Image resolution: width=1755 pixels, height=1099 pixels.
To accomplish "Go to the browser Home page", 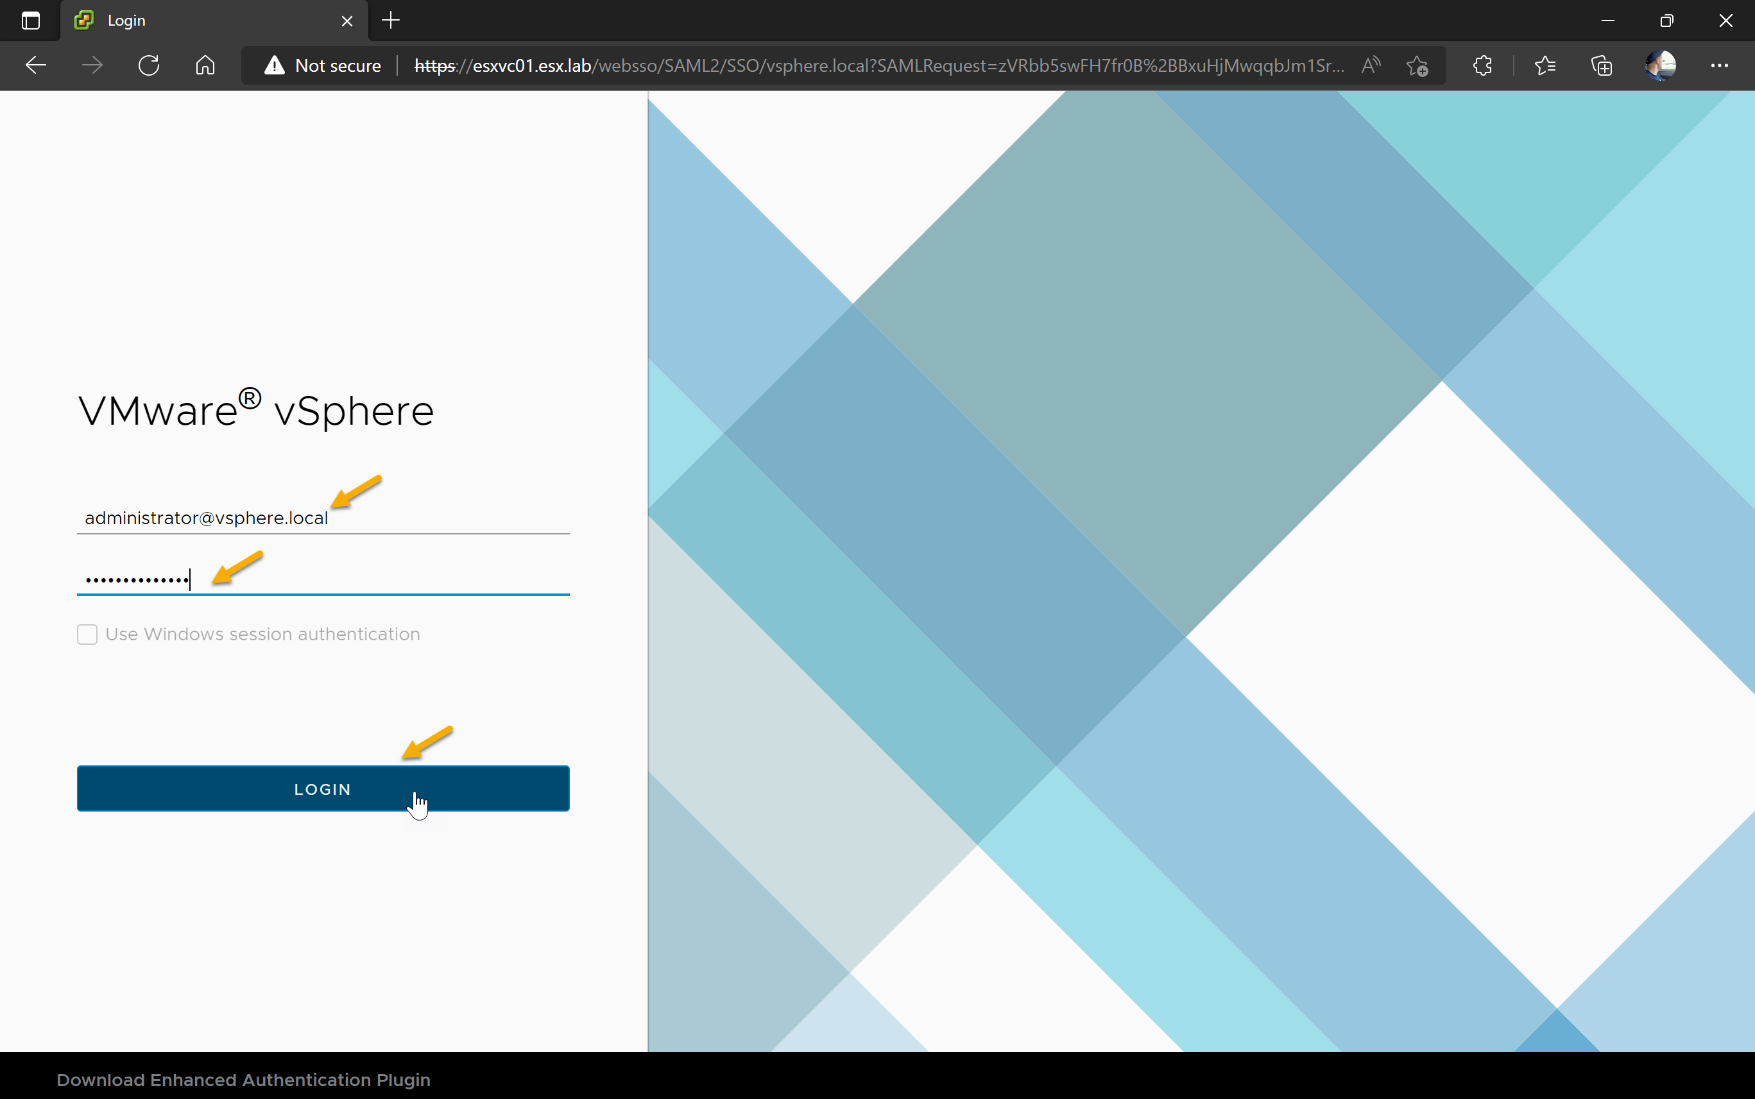I will tap(206, 65).
